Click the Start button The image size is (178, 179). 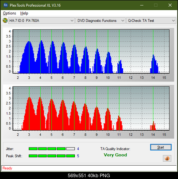161,147
